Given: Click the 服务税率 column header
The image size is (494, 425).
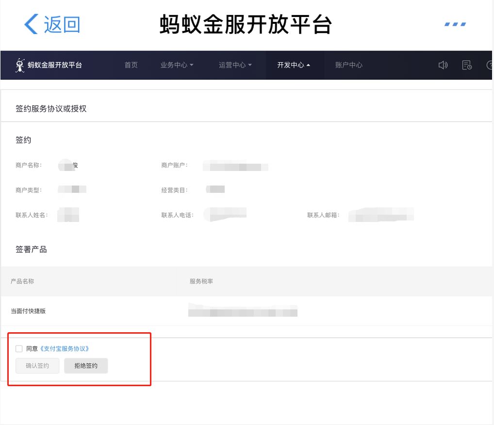Looking at the screenshot, I should click(201, 281).
